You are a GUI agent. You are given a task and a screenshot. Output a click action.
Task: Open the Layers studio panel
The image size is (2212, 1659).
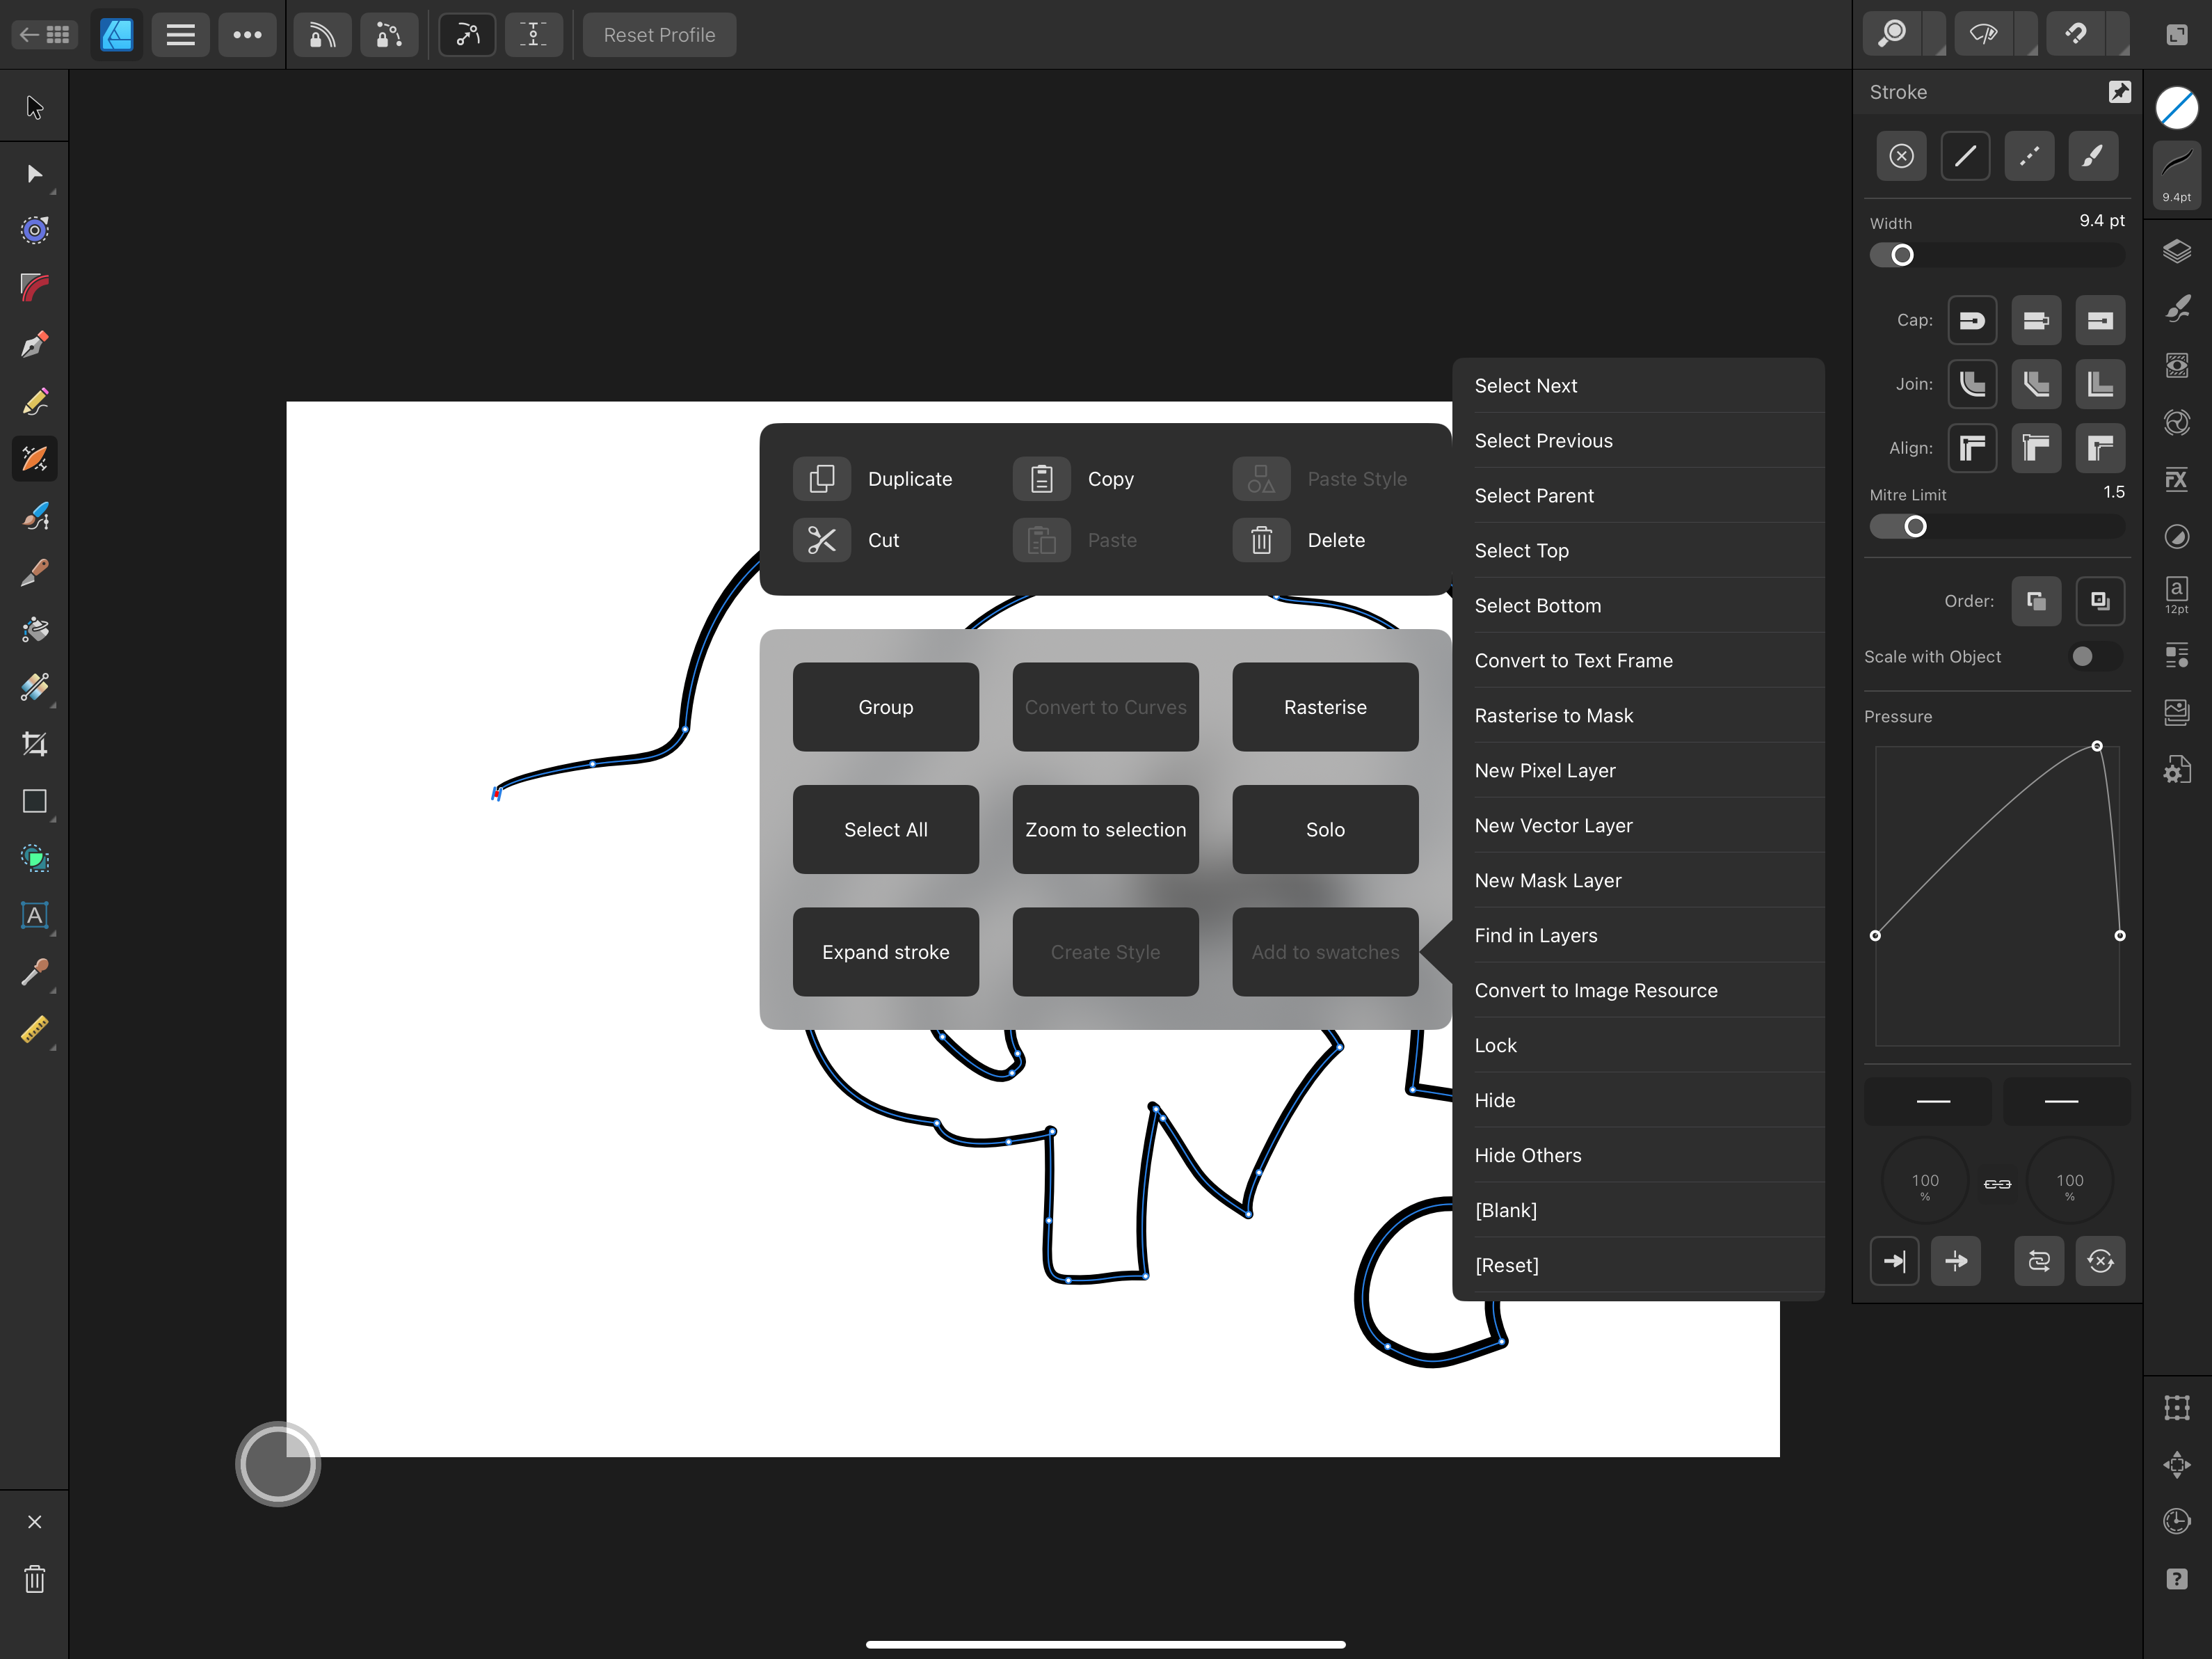(2177, 251)
